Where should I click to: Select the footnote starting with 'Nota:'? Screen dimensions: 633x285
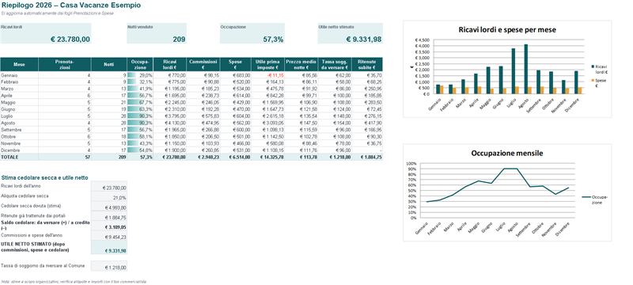coord(74,281)
